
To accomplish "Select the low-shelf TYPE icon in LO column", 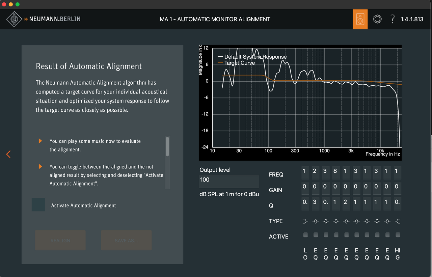I will coord(305,221).
